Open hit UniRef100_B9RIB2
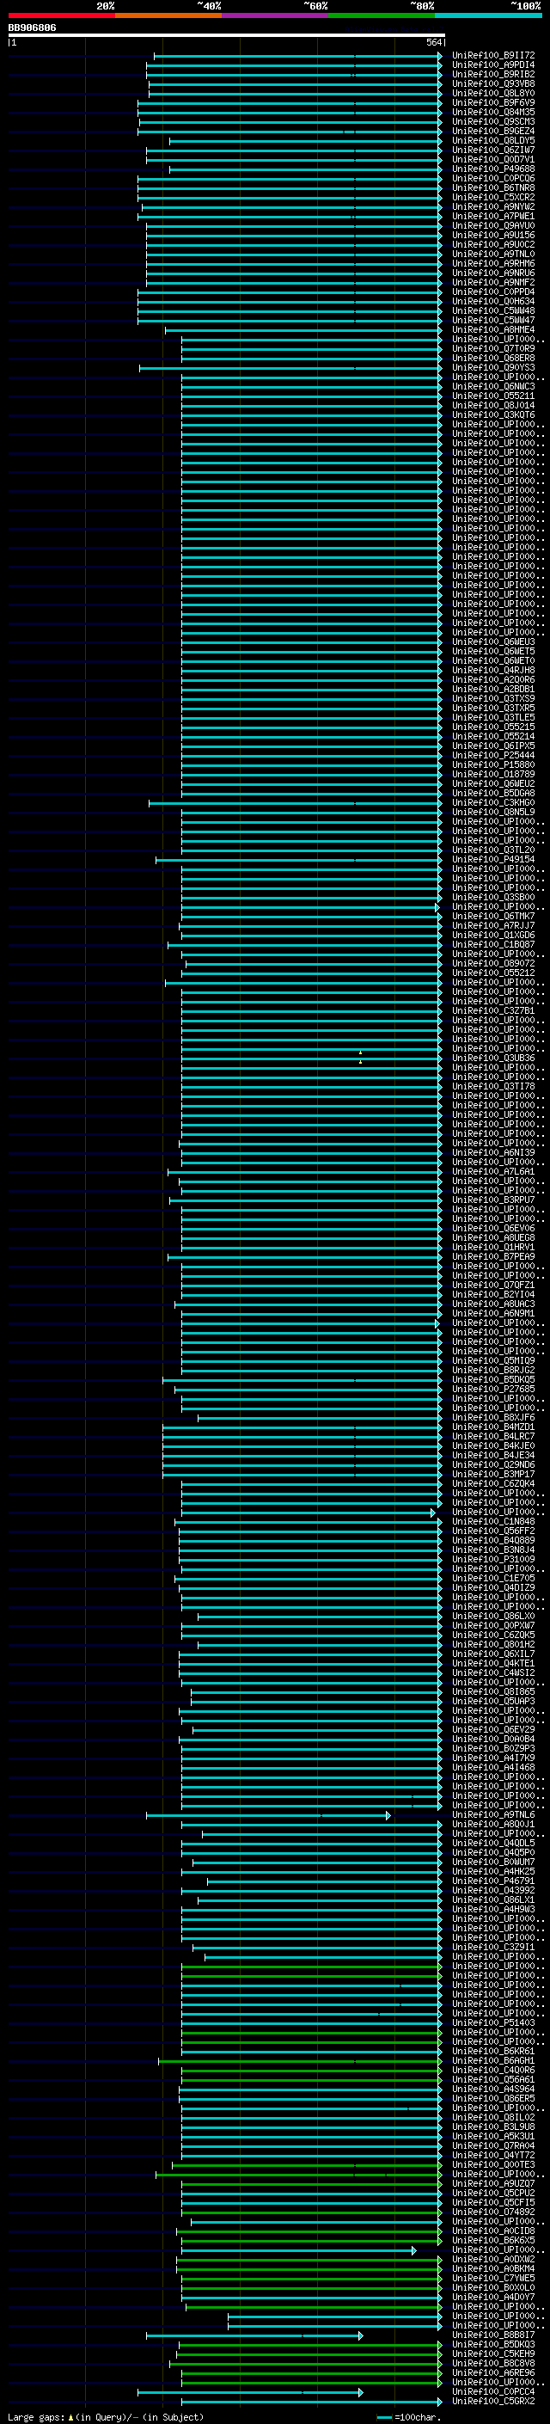Image resolution: width=550 pixels, height=2424 pixels. 492,74
